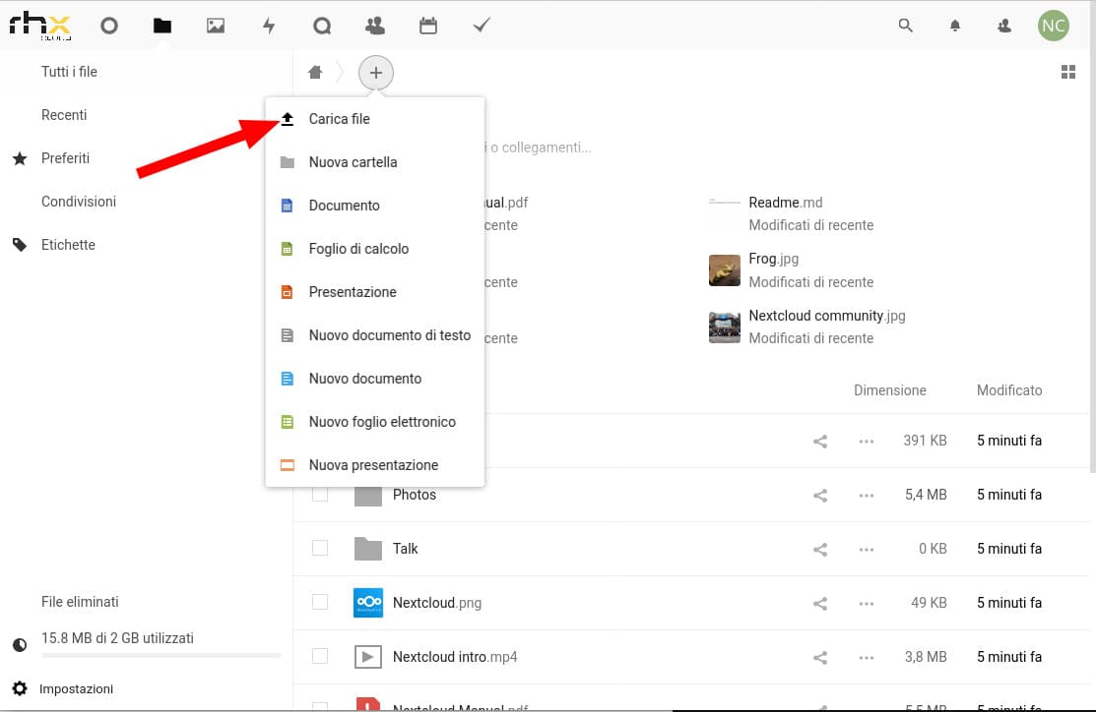
Task: Tick the Nextcloud.png checkbox
Action: click(320, 602)
